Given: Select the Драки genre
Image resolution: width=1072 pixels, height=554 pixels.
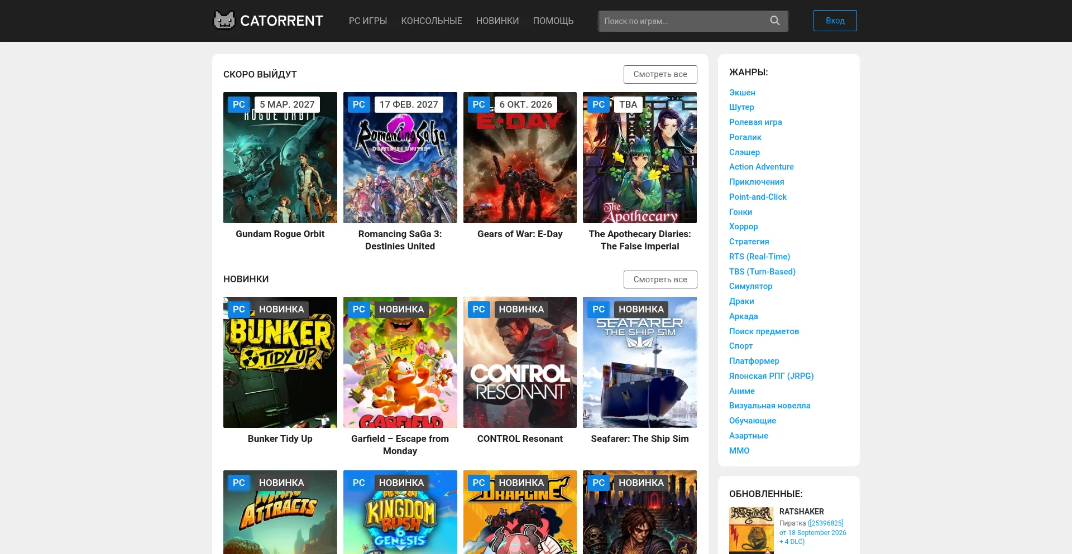Looking at the screenshot, I should [x=741, y=301].
